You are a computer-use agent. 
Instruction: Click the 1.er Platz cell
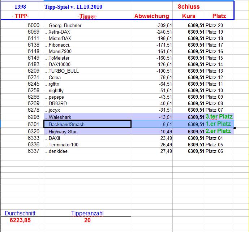[x=219, y=124]
